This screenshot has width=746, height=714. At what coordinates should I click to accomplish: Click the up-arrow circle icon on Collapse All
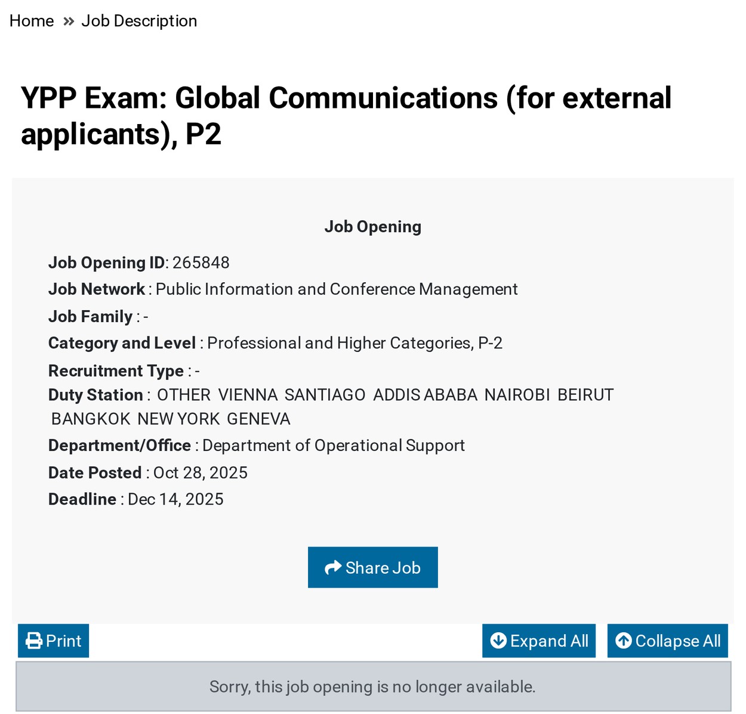click(x=624, y=641)
